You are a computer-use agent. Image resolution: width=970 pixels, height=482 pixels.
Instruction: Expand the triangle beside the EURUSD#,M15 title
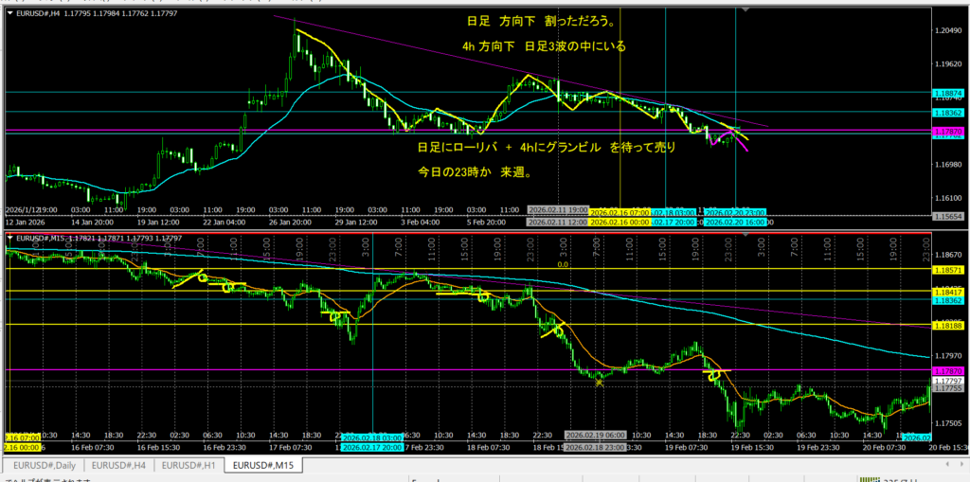point(9,239)
